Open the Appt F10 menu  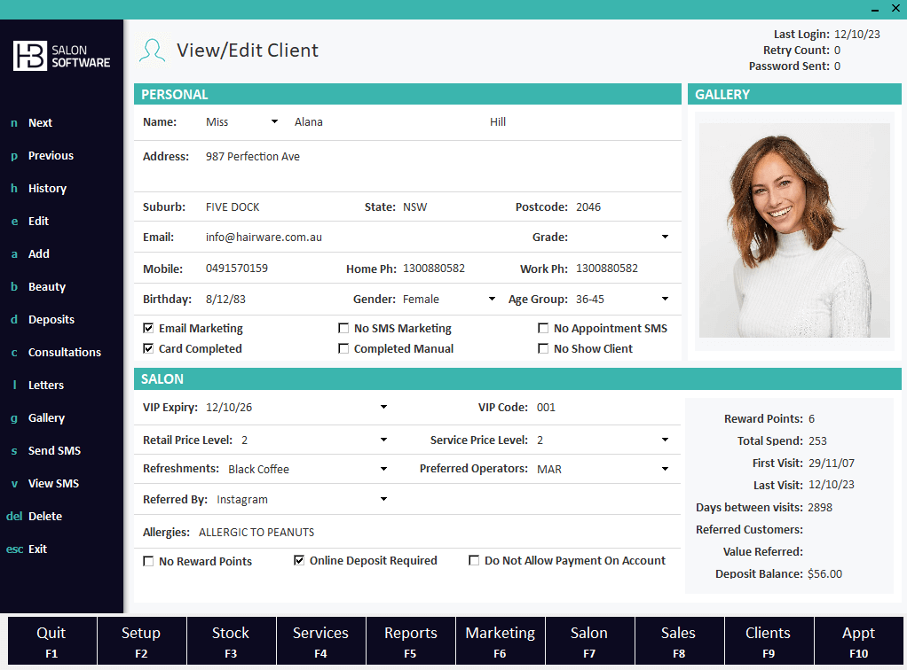click(858, 641)
